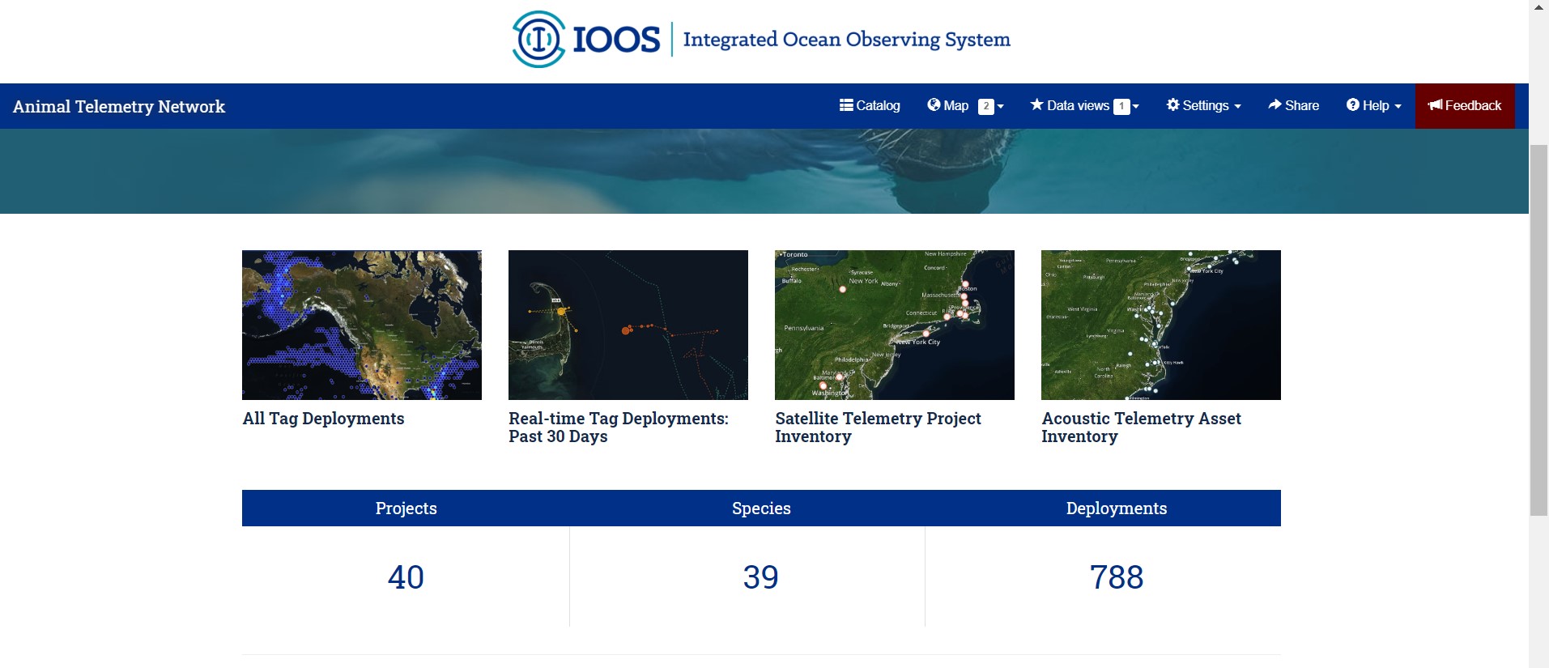Click the Projects count 40
Image resolution: width=1549 pixels, height=668 pixels.
(406, 577)
